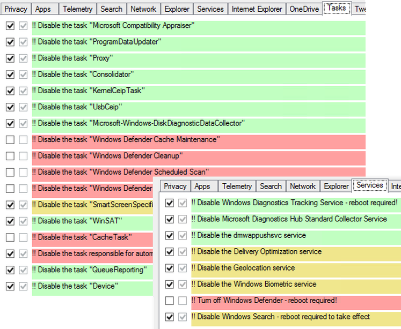Switch to Explorer tab in top window
This screenshot has height=329, width=401.
tap(177, 9)
